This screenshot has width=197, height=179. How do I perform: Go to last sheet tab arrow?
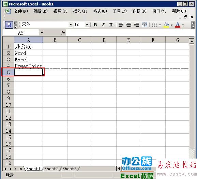pyautogui.click(x=20, y=169)
